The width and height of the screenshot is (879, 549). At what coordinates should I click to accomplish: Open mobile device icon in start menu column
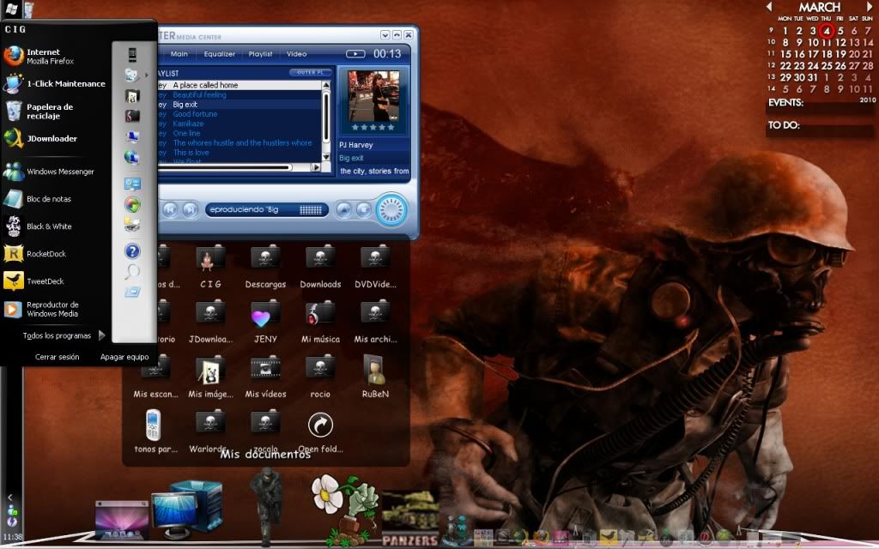[x=132, y=54]
